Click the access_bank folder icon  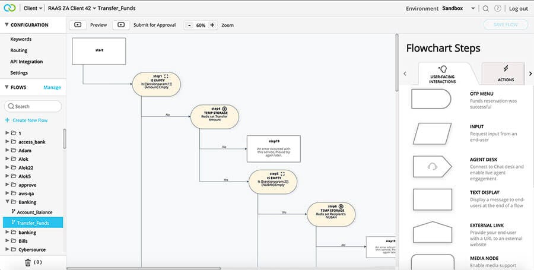tap(14, 142)
